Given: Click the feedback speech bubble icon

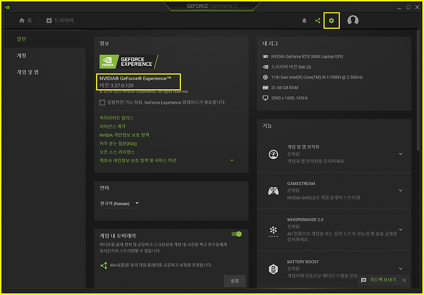Looking at the screenshot, I should coord(364,280).
